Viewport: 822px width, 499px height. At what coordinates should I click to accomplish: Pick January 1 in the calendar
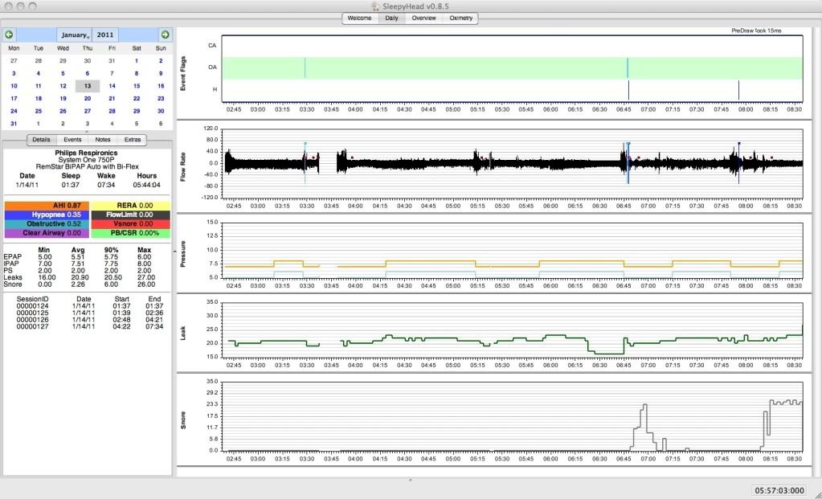click(x=137, y=61)
